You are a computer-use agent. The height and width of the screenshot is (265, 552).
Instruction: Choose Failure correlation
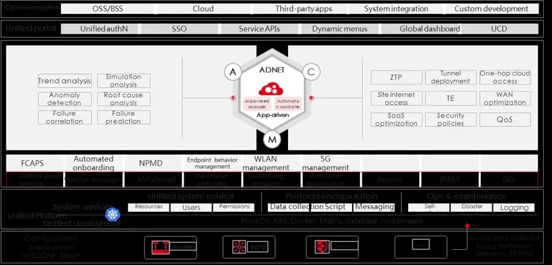[65, 117]
